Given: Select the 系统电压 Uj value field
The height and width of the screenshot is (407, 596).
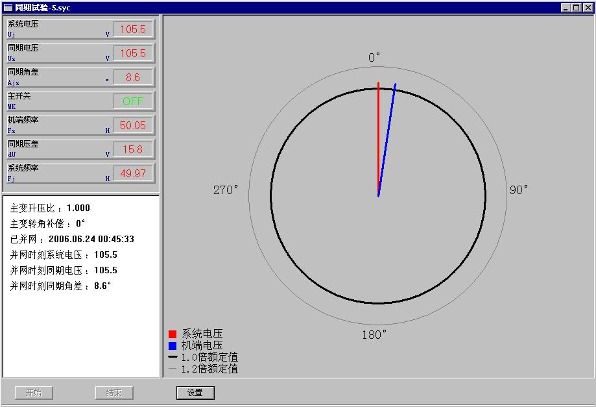Looking at the screenshot, I should [x=133, y=29].
